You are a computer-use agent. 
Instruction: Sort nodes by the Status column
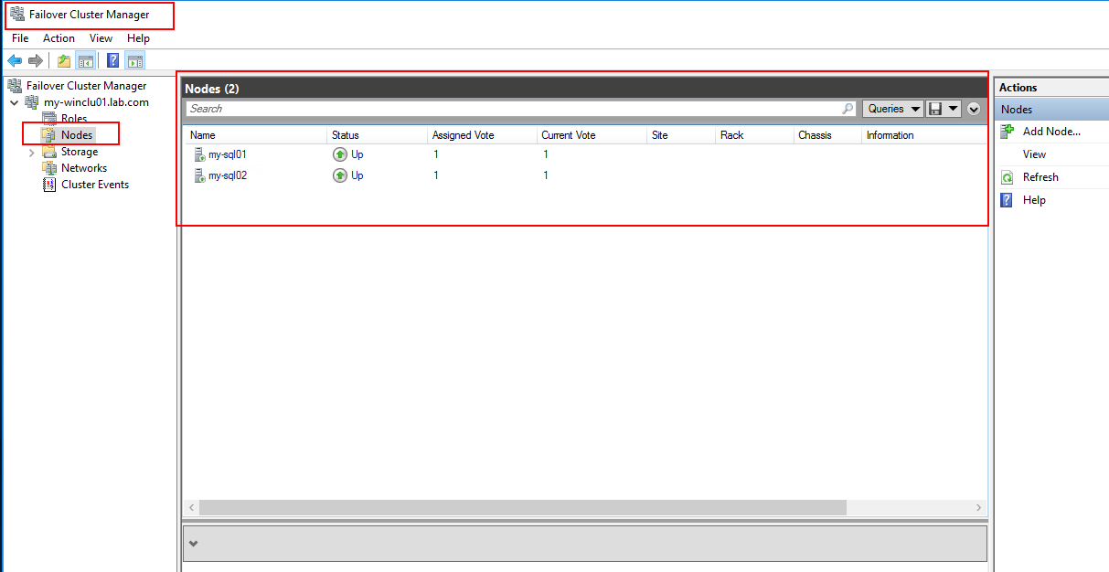point(377,135)
